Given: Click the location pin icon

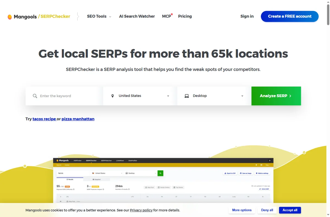Looking at the screenshot, I should point(112,96).
